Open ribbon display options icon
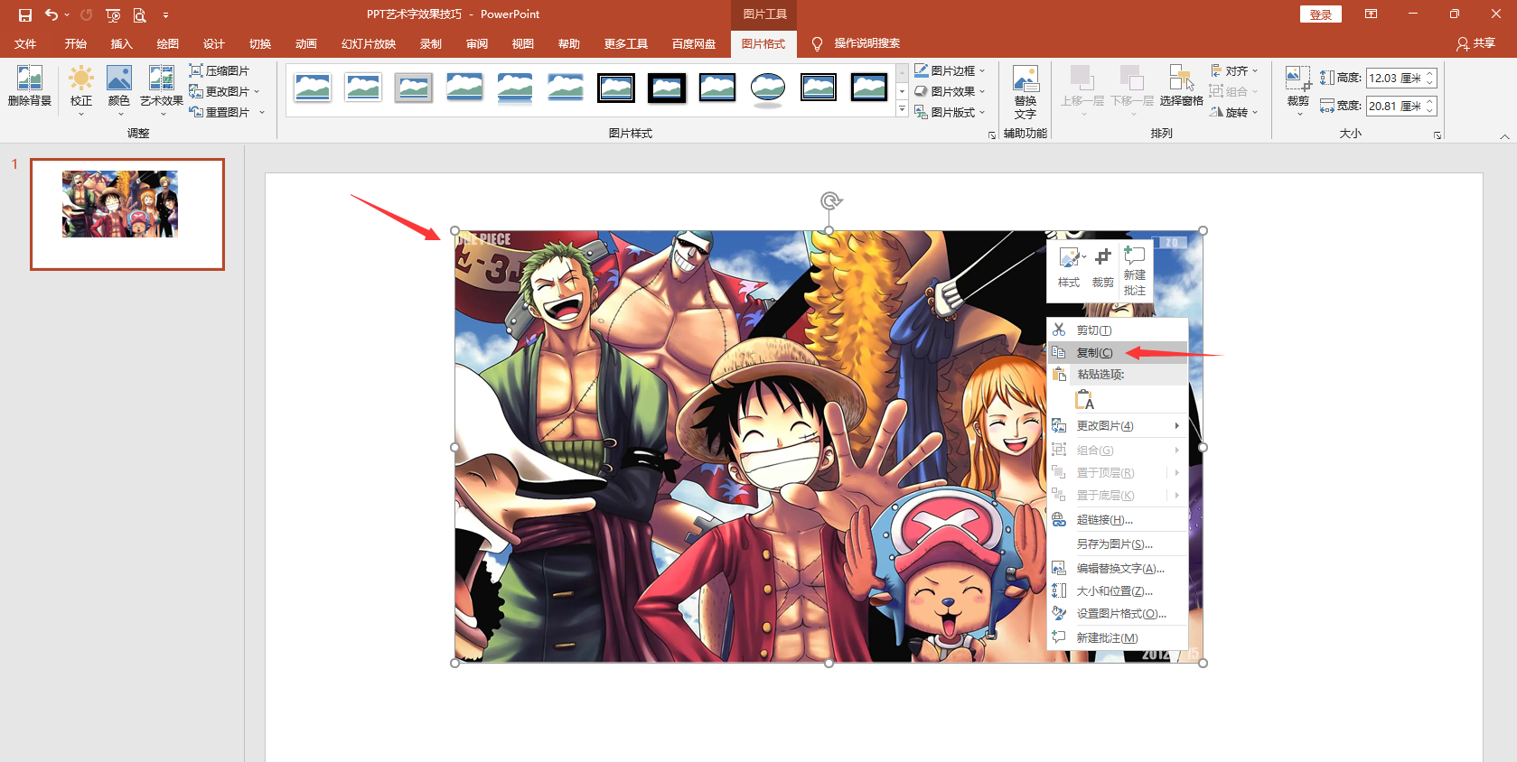 coord(1371,14)
